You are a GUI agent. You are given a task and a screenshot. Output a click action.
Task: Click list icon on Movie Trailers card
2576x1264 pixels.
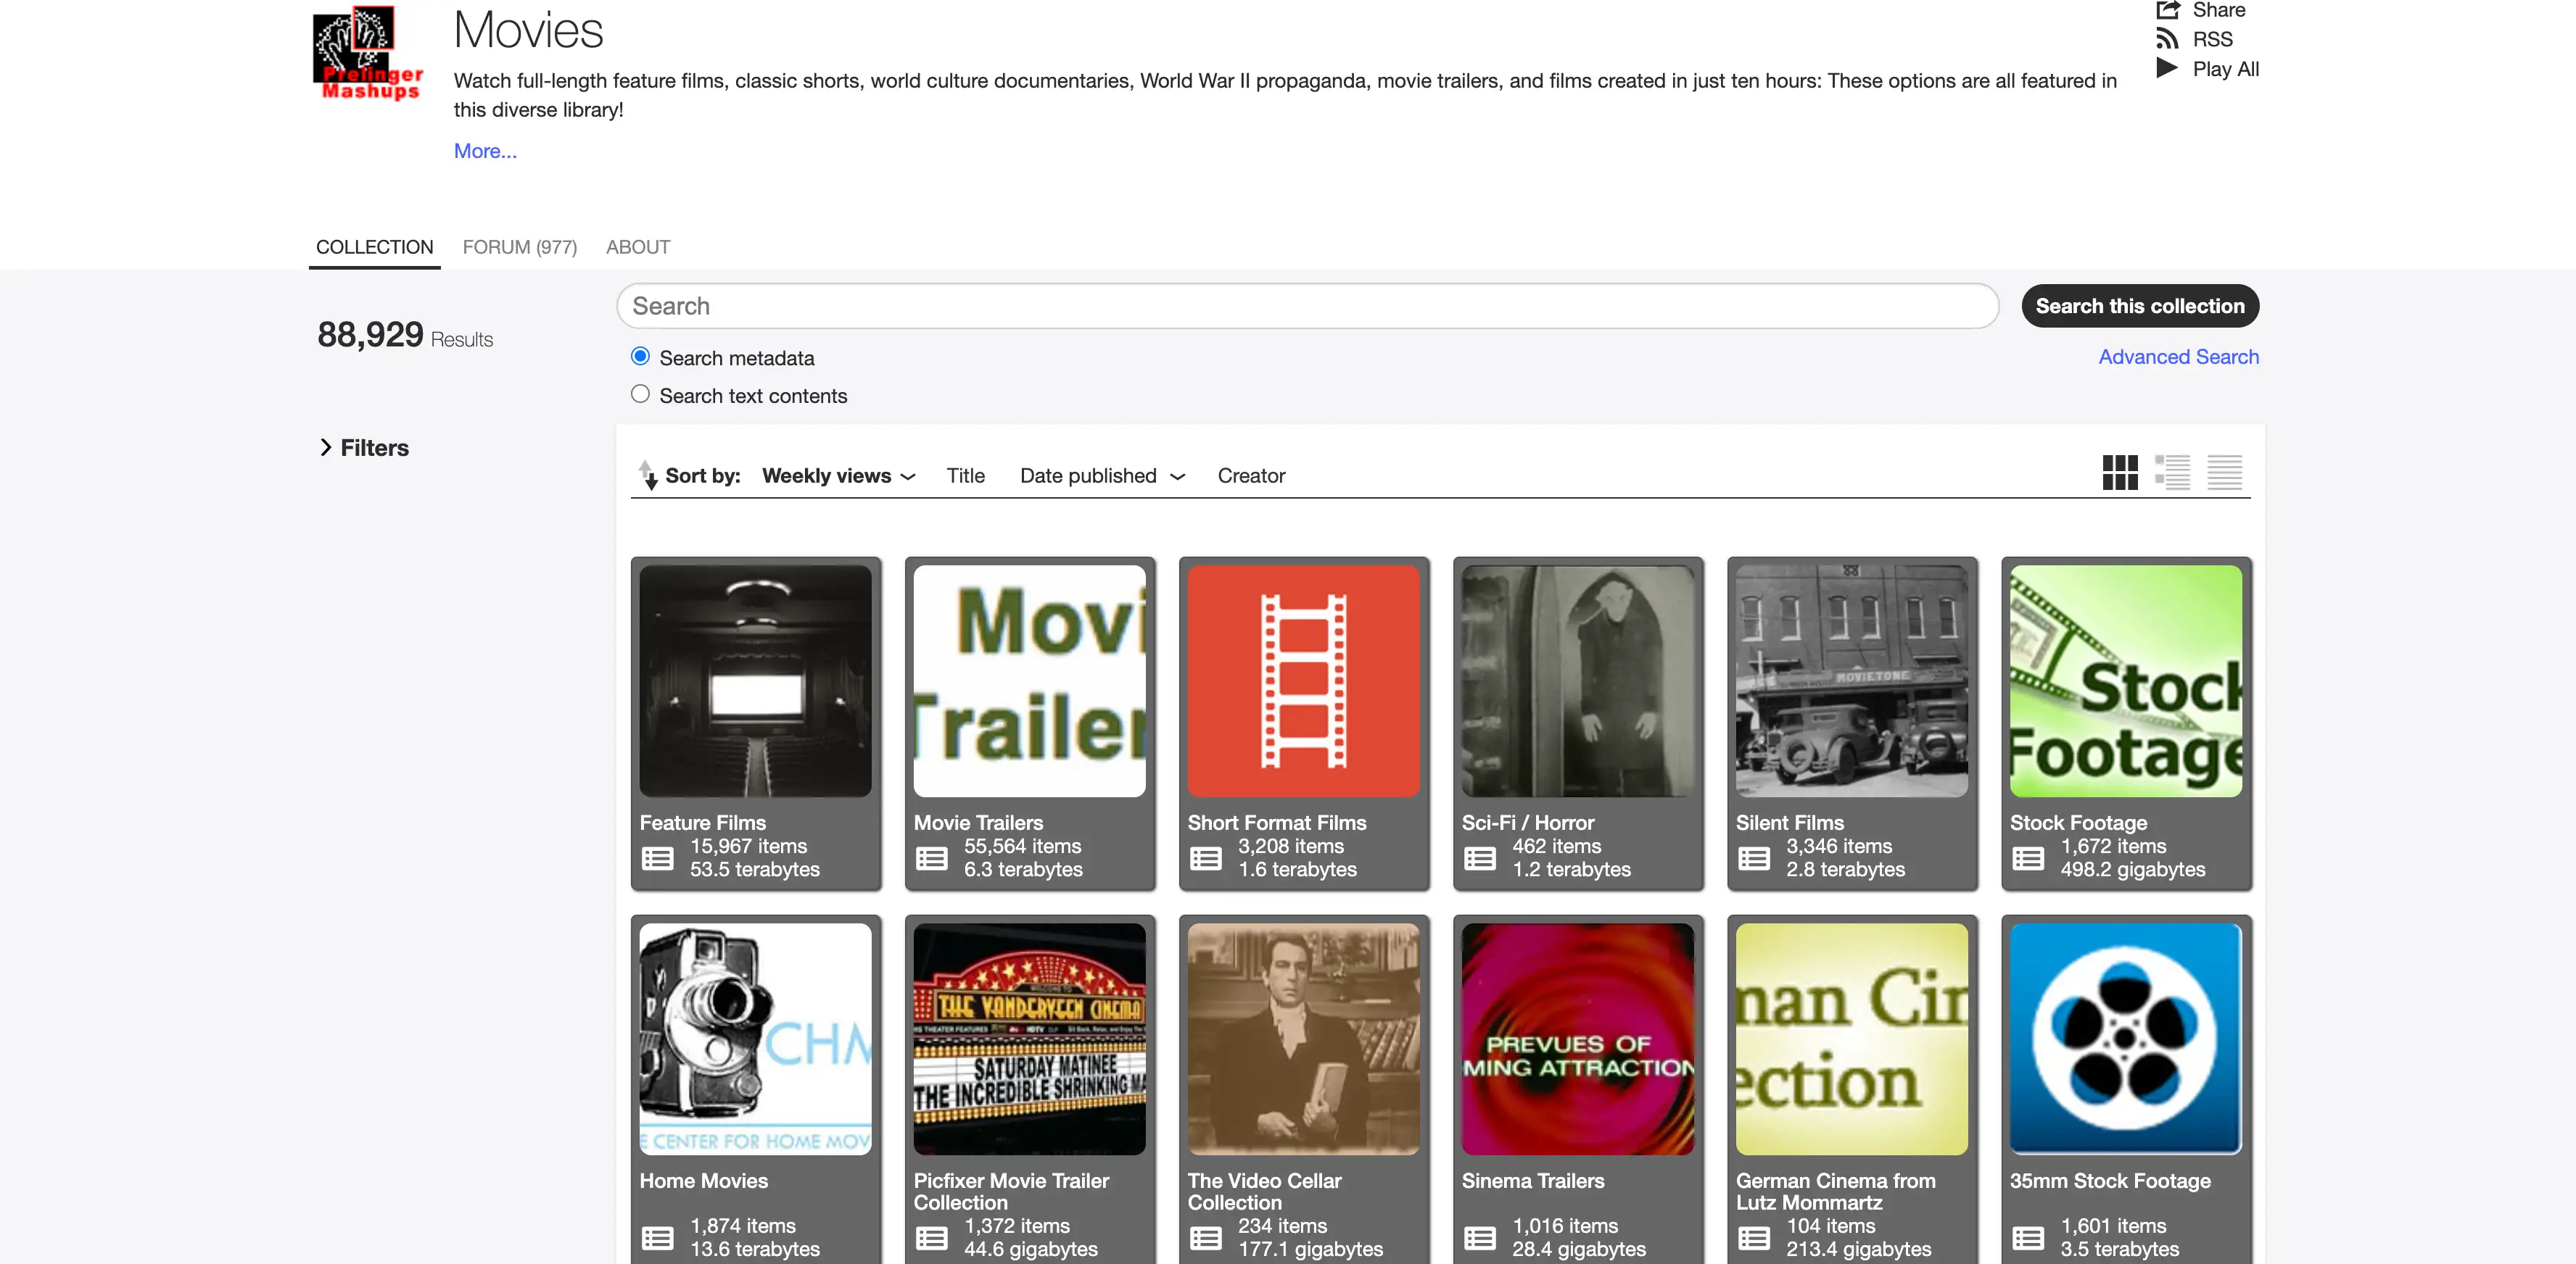(931, 858)
